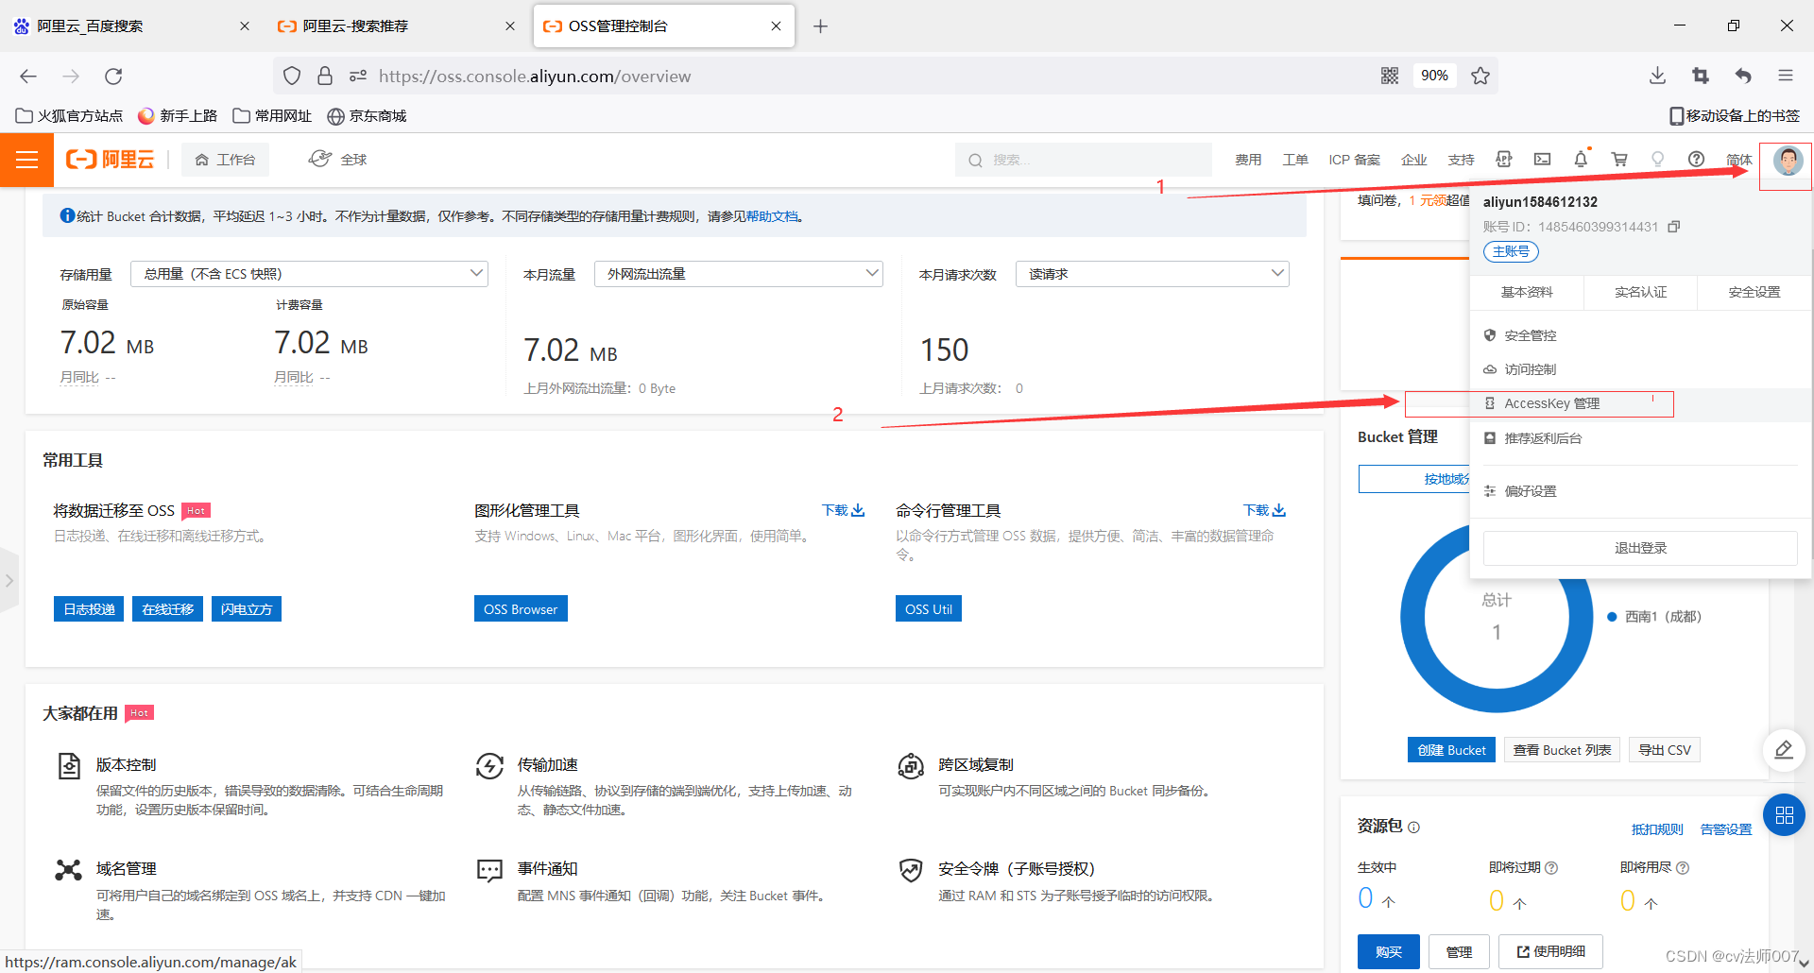Open the cloud shell terminal icon
Screen dimensions: 1814x973
click(1542, 160)
